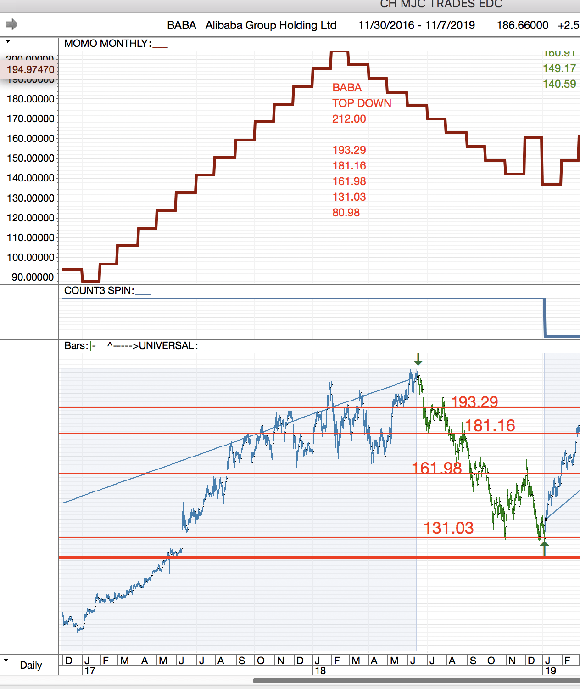Viewport: 580px width, 689px height.
Task: Click the 19 year marker on time axis
Action: [x=550, y=671]
